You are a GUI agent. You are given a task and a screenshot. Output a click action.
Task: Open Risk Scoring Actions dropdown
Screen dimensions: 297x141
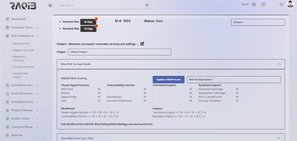[234, 79]
